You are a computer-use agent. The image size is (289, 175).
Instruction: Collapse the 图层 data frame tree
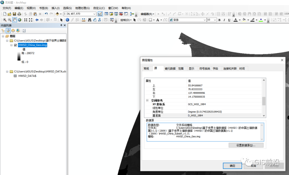pos(3,36)
